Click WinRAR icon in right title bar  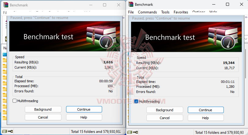pyautogui.click(x=131, y=4)
